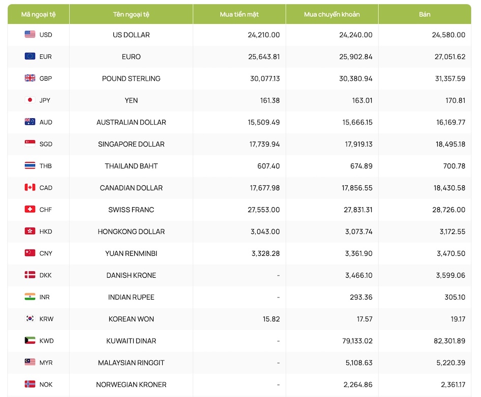Click the KUWAITI DINAR transfer rate 79,133.02
The width and height of the screenshot is (481, 397).
355,341
